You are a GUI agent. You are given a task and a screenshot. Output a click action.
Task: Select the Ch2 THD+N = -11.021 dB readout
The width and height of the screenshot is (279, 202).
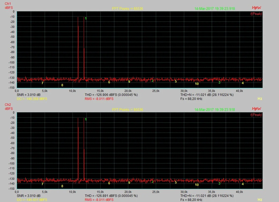207,196
